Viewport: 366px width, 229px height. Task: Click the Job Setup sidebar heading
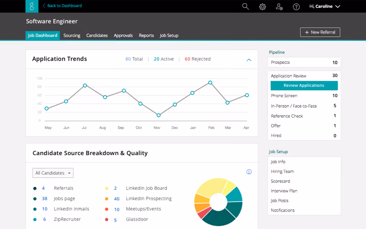pyautogui.click(x=278, y=151)
